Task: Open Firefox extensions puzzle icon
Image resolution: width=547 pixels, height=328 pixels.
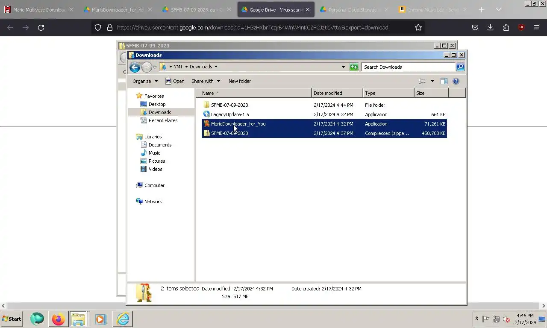Action: click(506, 27)
